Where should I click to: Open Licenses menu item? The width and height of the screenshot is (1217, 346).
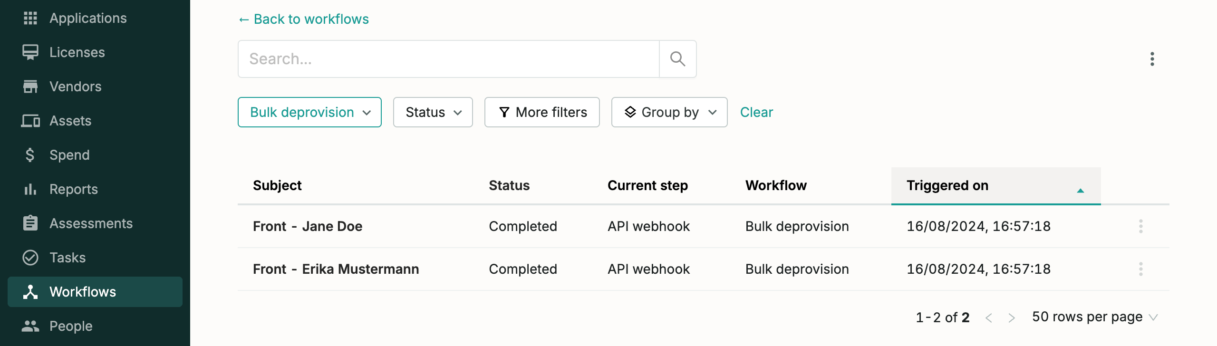click(95, 52)
